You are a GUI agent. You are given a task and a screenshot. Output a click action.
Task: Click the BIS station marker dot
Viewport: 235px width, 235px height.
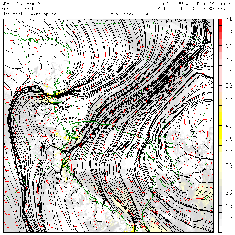[70, 118]
